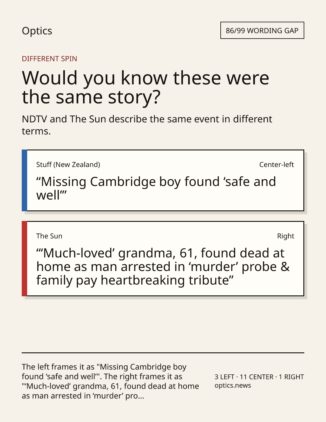Screen dimensions: 326x422
Task: Click the horizontal divider above footer
Action: click(163, 353)
